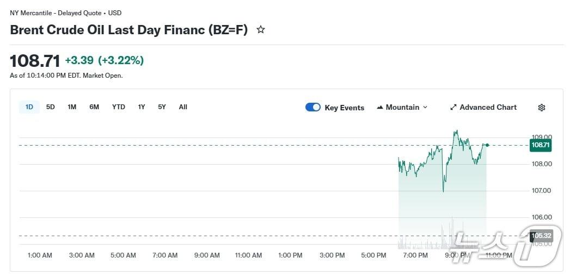The image size is (570, 275).
Task: Click the Brent Crude Oil title heading
Action: coord(128,30)
